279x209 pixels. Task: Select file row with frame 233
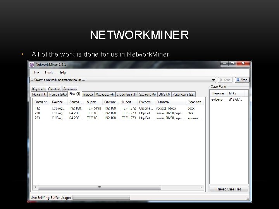point(118,118)
